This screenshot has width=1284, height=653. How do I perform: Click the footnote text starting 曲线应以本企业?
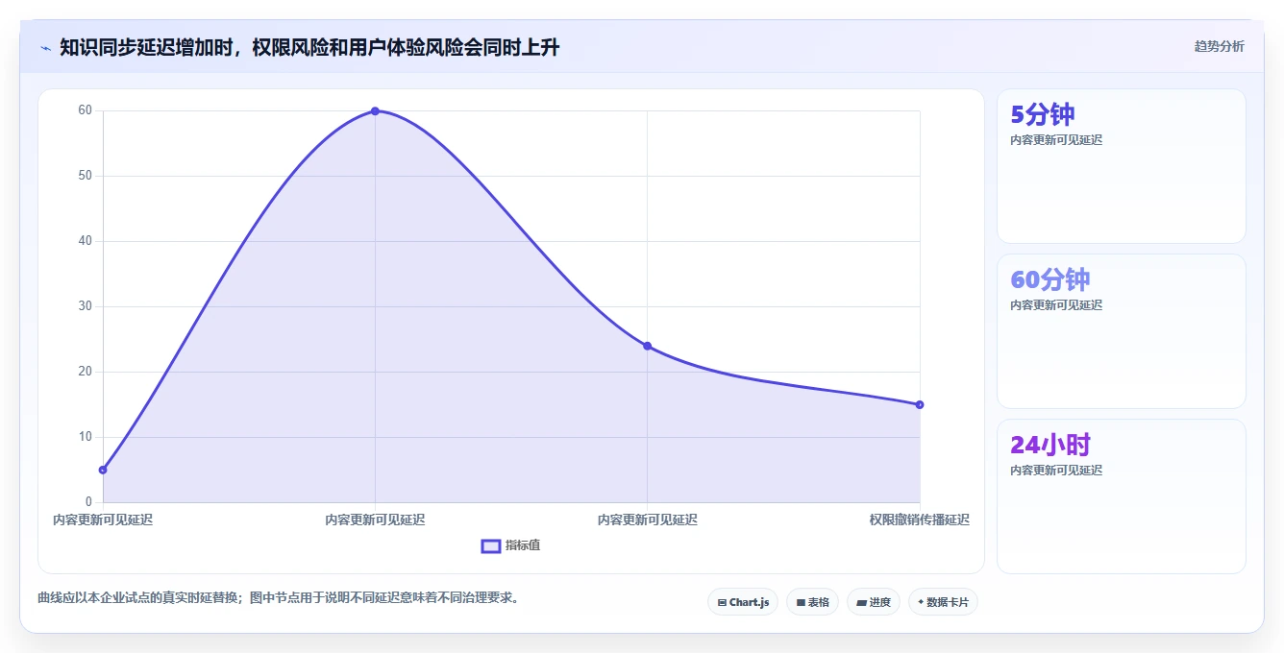[281, 597]
